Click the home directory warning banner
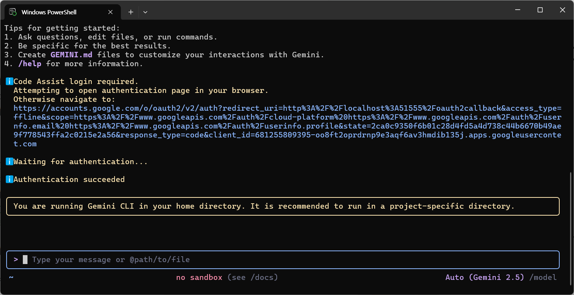Image resolution: width=574 pixels, height=295 pixels. [283, 206]
